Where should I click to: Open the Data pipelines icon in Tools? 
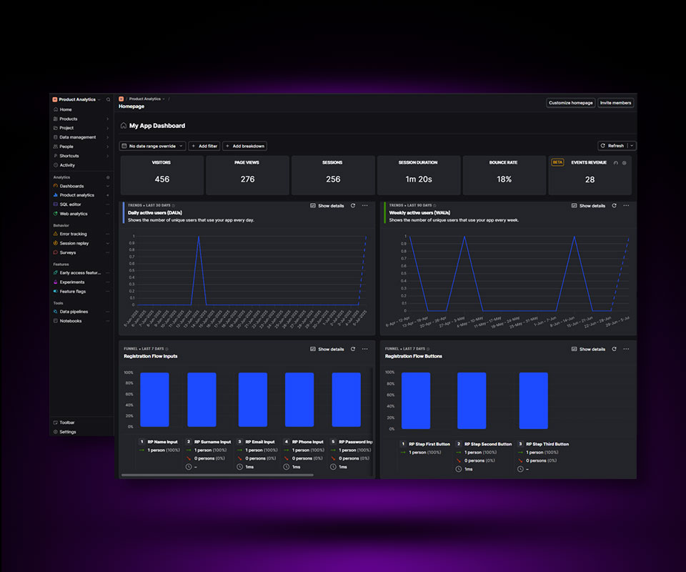point(55,312)
